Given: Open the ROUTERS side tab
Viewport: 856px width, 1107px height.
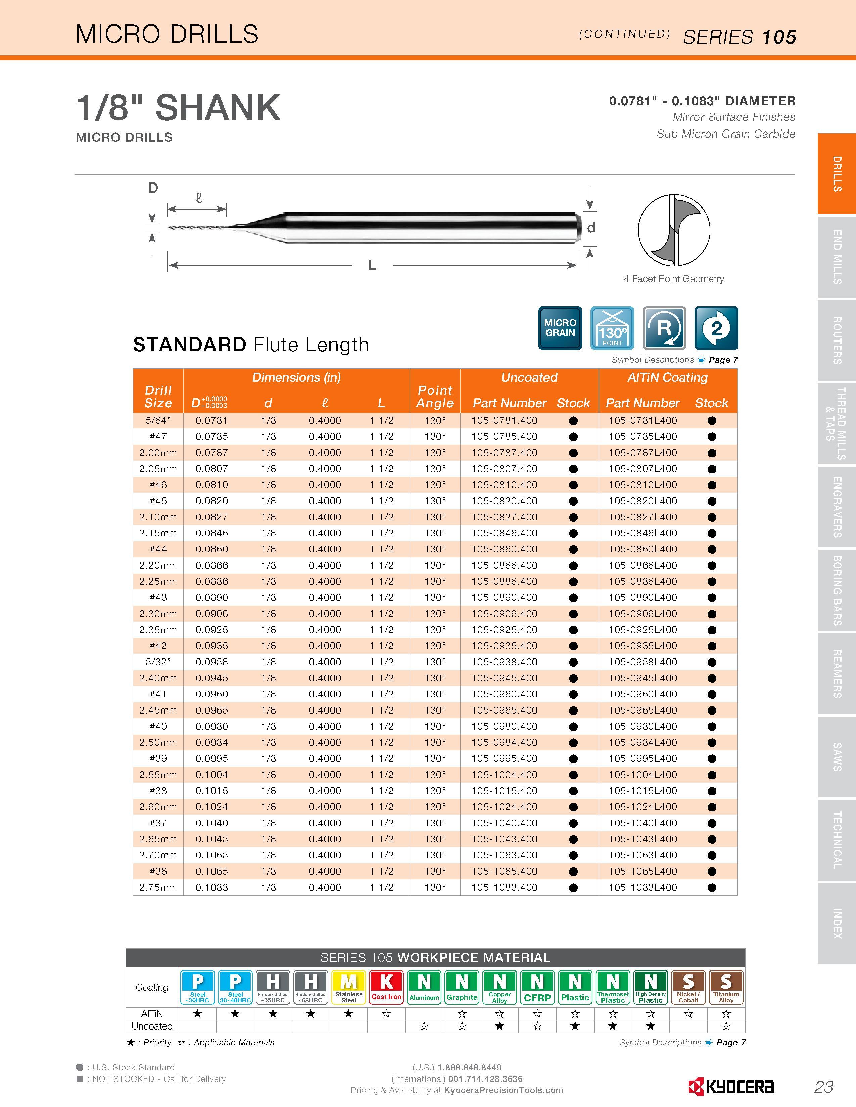Looking at the screenshot, I should point(837,340).
